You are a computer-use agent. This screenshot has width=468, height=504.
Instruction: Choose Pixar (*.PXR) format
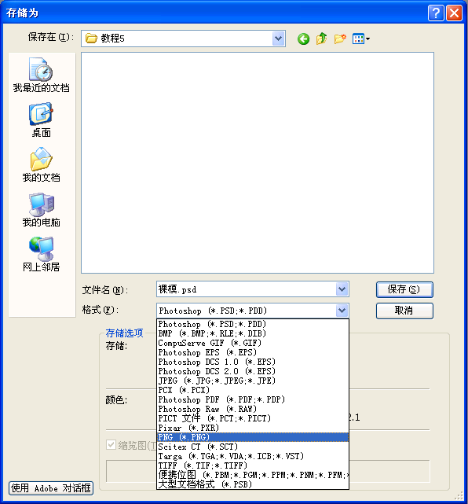253,428
